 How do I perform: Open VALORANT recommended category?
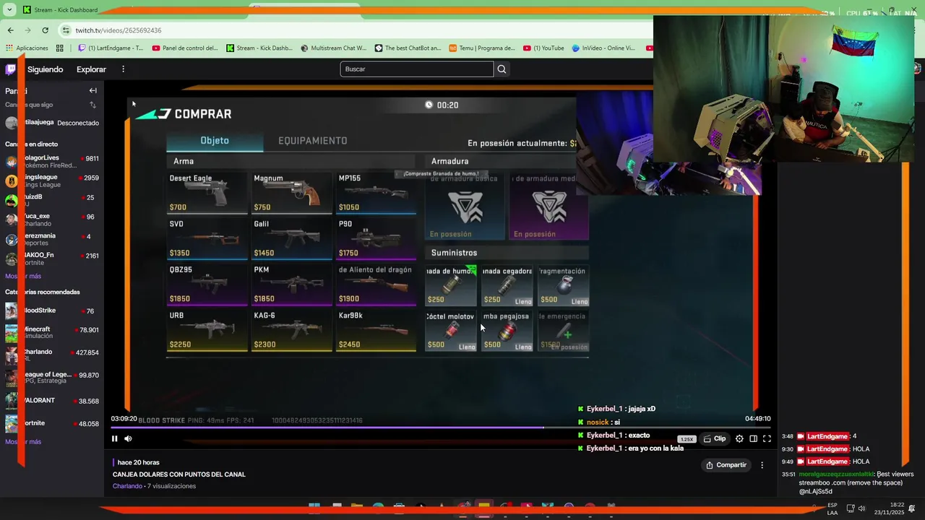tap(51, 401)
